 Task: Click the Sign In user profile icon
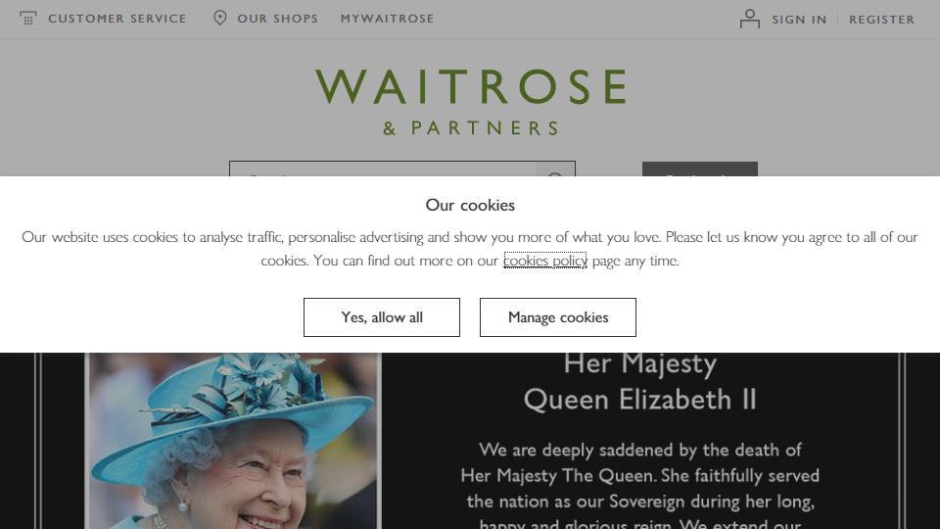(749, 19)
